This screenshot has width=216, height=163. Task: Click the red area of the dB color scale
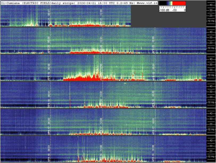point(180,4)
